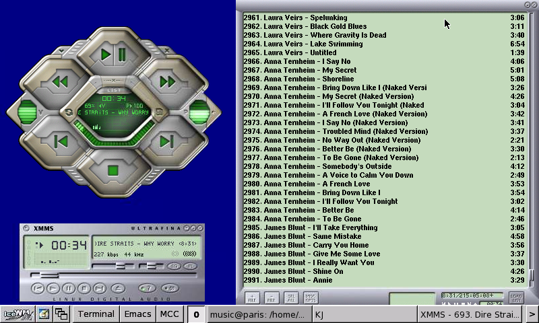This screenshot has width=539, height=323.
Task: Click the playlist LOAD LIST button
Action: click(x=516, y=297)
